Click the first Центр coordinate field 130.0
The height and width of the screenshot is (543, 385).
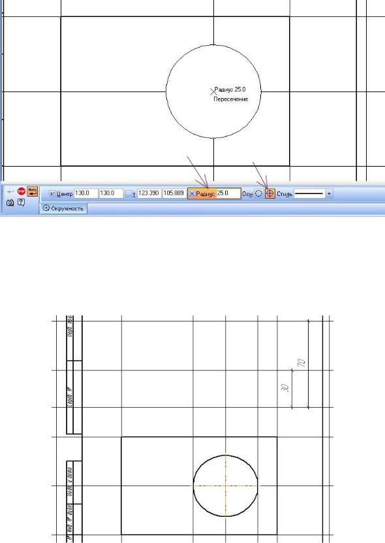86,193
